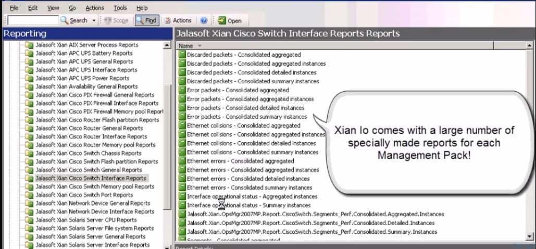This screenshot has width=536, height=249.
Task: Select Jalasoft Xian Cisco Switch Memory pool Reports
Action: click(x=95, y=186)
